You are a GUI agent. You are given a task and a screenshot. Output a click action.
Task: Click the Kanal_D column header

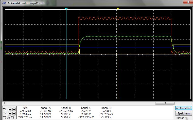coord(106,108)
